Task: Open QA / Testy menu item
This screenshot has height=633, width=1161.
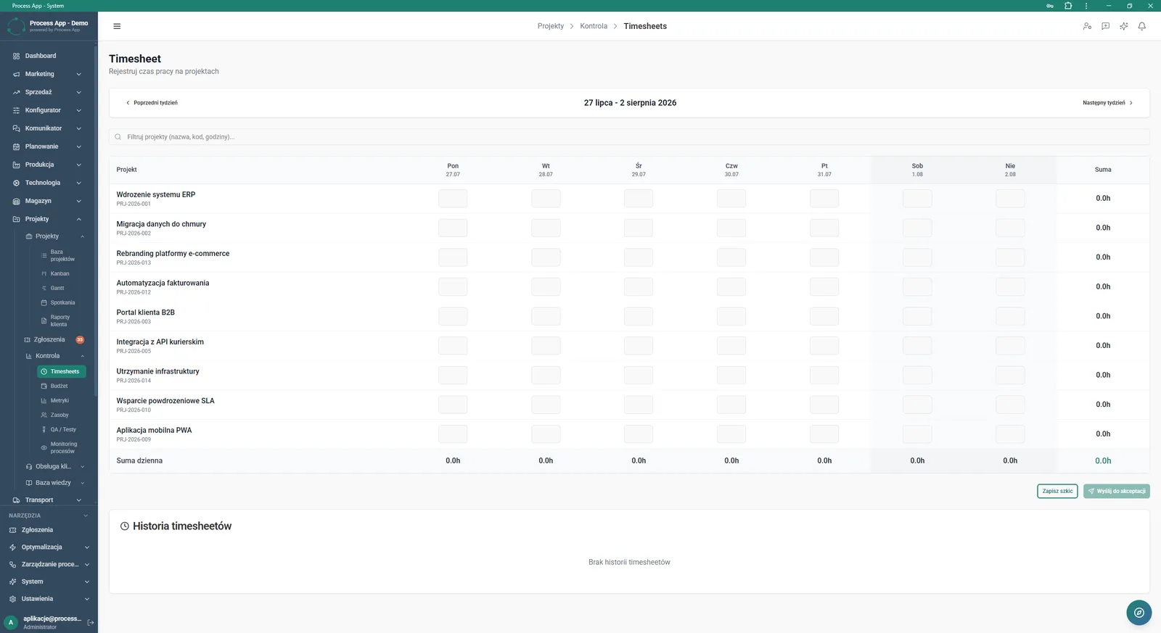Action: tap(62, 429)
